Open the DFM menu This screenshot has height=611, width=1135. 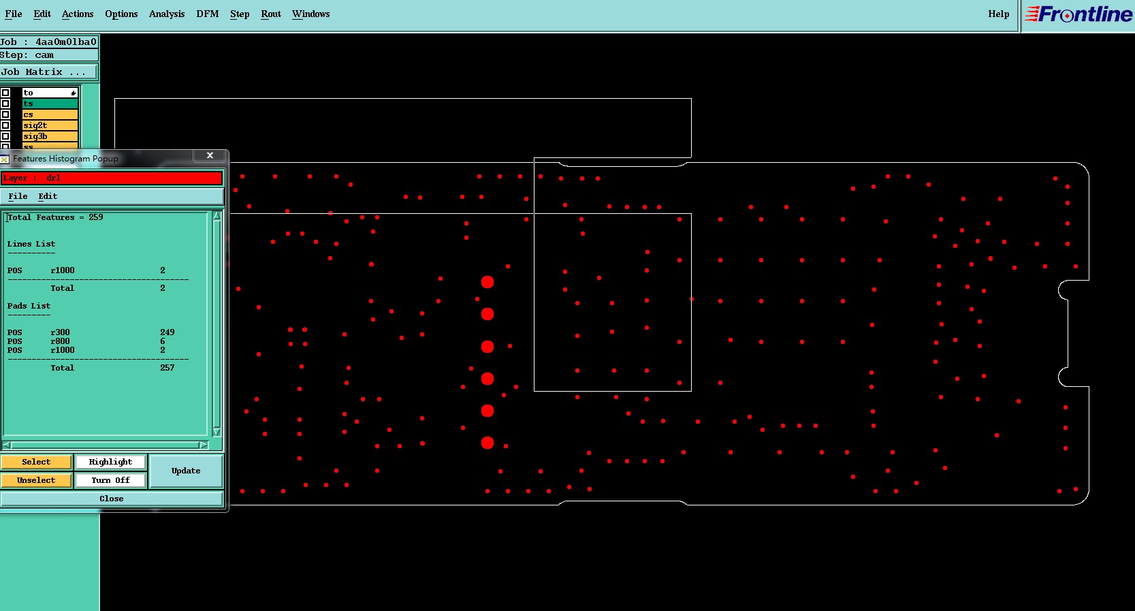click(x=208, y=14)
